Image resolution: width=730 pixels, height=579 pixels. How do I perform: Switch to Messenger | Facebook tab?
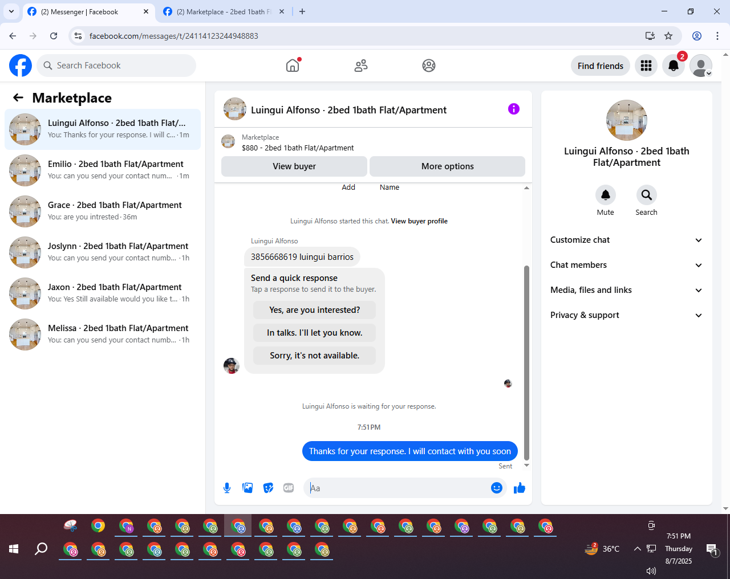click(x=88, y=11)
